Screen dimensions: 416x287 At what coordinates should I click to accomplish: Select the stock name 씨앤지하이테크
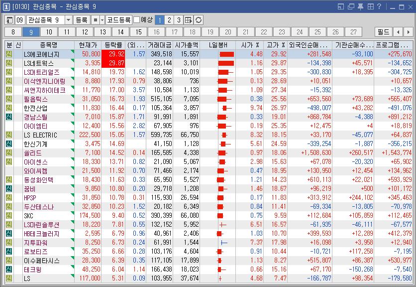tap(45, 90)
